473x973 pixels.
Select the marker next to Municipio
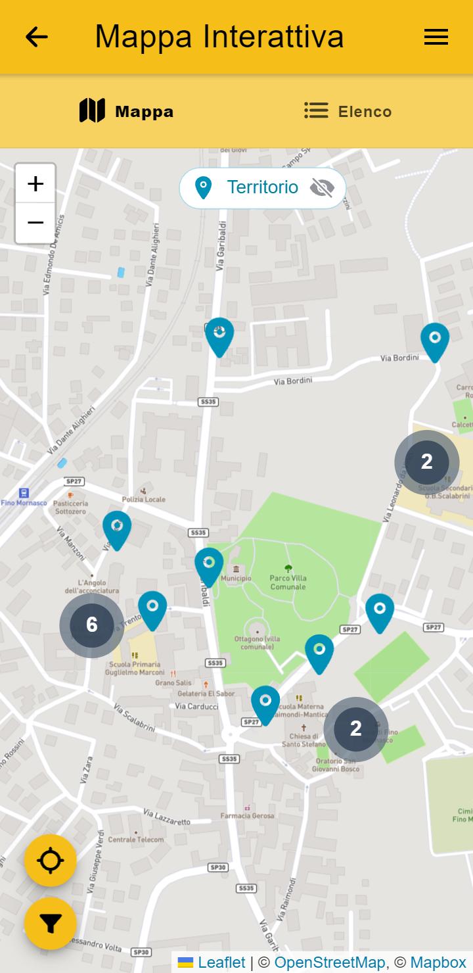coord(209,567)
